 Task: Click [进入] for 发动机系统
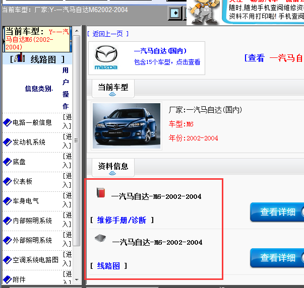(x=67, y=141)
